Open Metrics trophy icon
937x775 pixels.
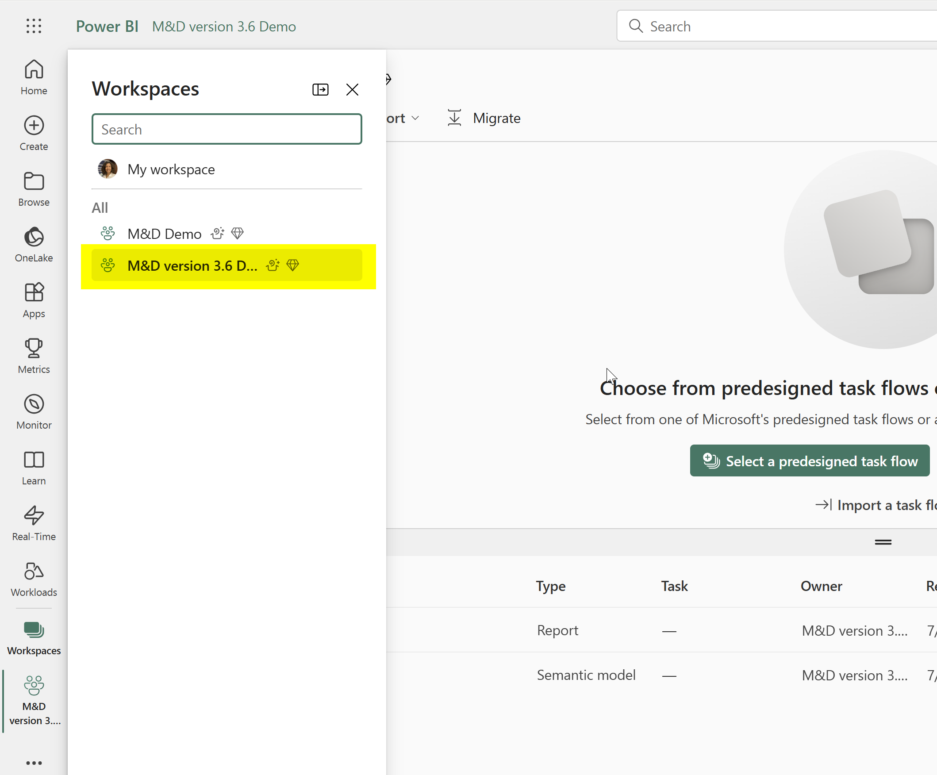pyautogui.click(x=34, y=349)
